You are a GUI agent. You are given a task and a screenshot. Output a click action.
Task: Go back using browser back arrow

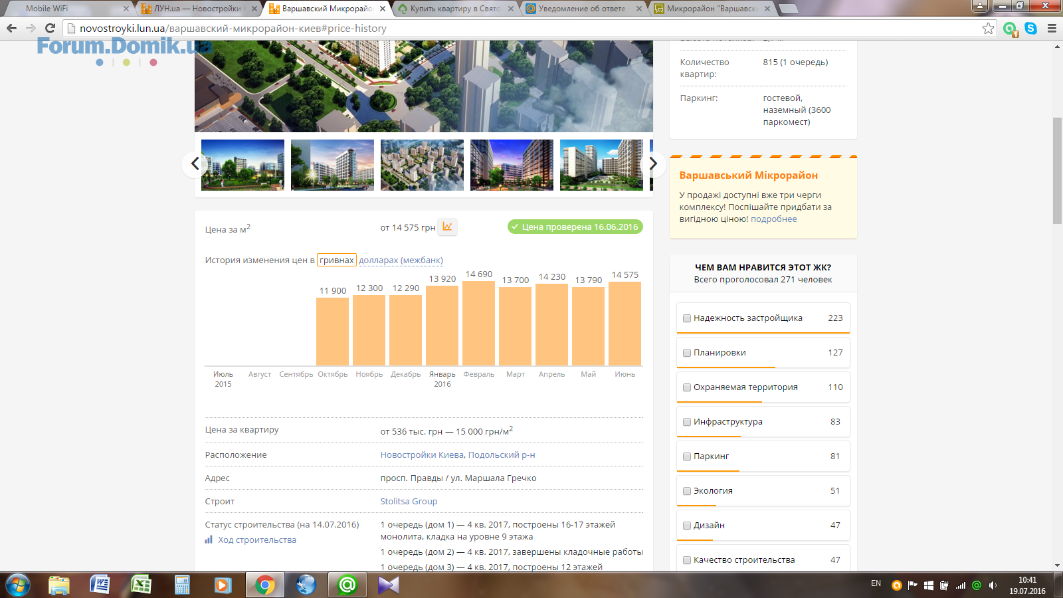tap(11, 28)
